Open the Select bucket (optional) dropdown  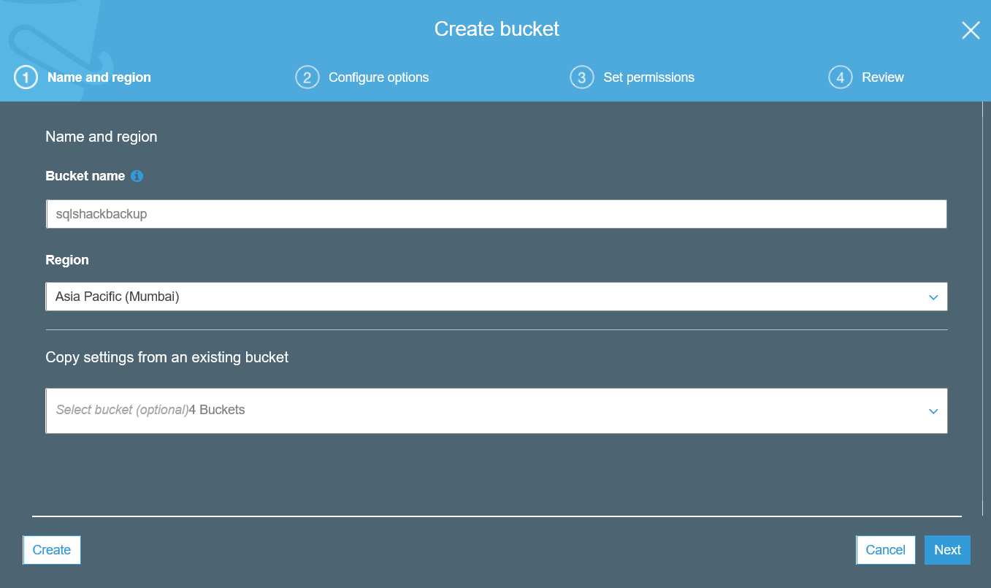pos(497,411)
